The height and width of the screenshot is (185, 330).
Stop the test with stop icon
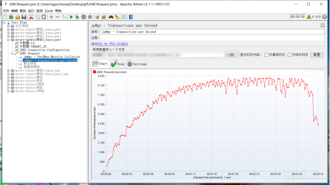(84, 17)
